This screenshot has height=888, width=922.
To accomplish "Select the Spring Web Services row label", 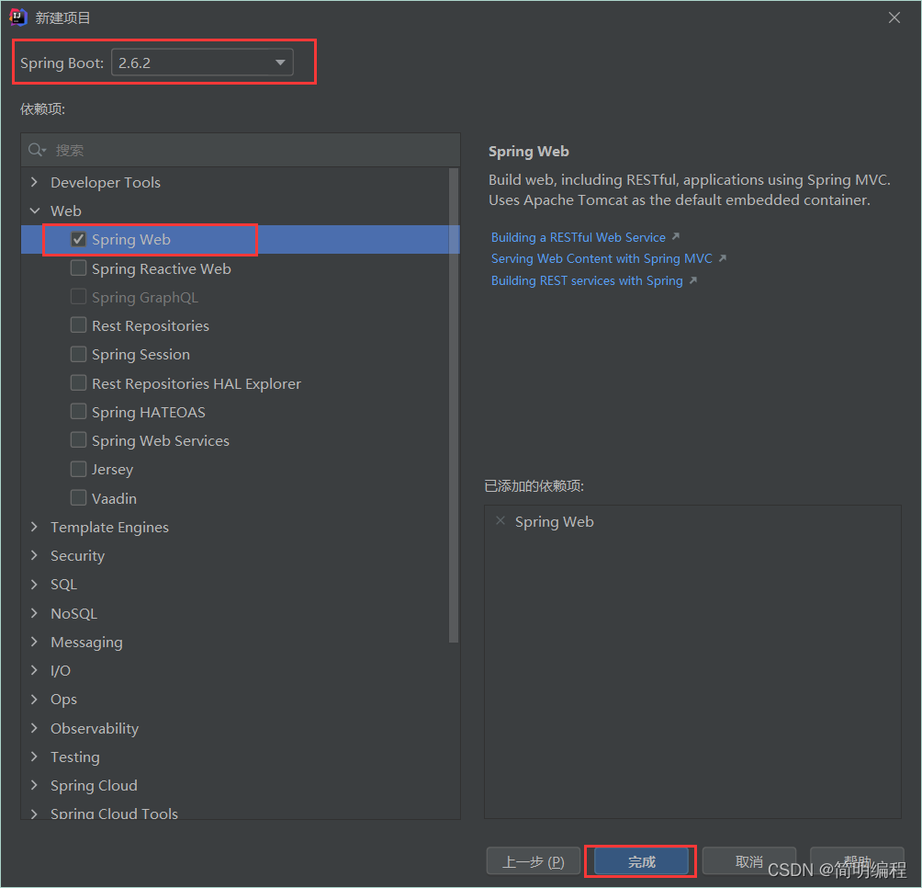I will [161, 440].
